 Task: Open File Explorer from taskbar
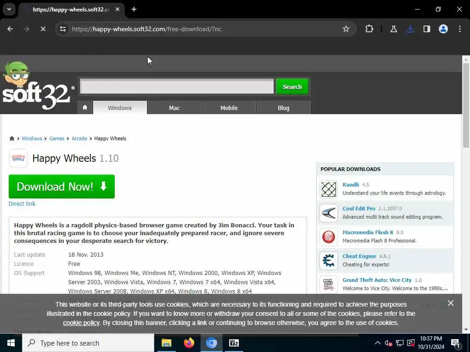166,343
